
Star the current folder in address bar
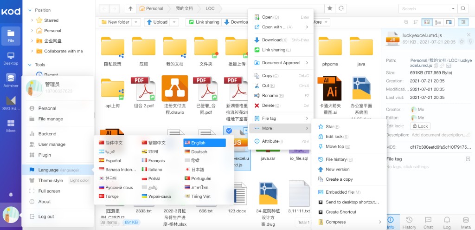330,8
